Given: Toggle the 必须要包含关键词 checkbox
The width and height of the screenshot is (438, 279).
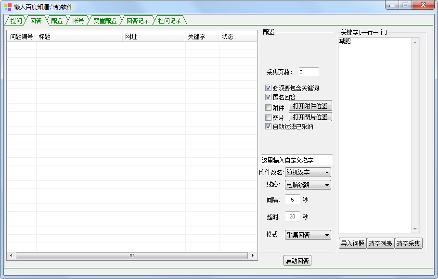Looking at the screenshot, I should (x=269, y=88).
